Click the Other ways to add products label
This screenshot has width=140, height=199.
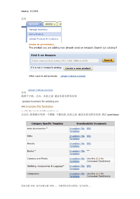click(43, 76)
